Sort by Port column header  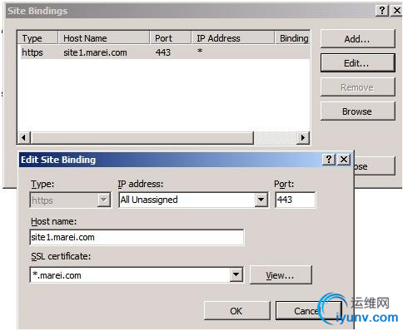[171, 38]
